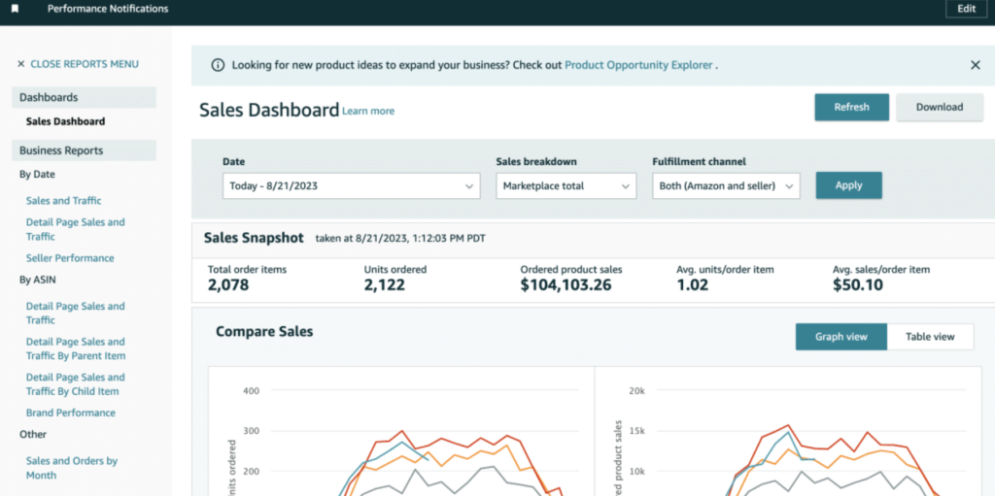
Task: Download the sales dashboard report
Action: [x=939, y=108]
